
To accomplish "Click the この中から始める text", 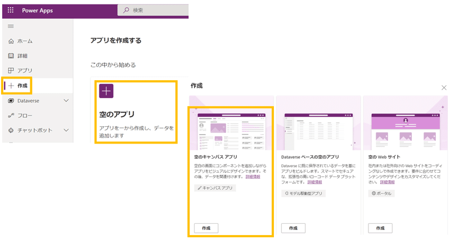I will [x=113, y=65].
